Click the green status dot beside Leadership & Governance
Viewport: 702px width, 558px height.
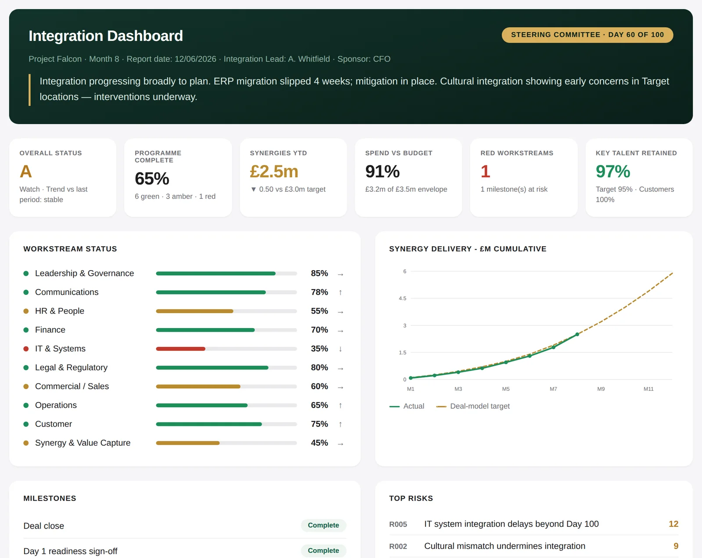[26, 273]
